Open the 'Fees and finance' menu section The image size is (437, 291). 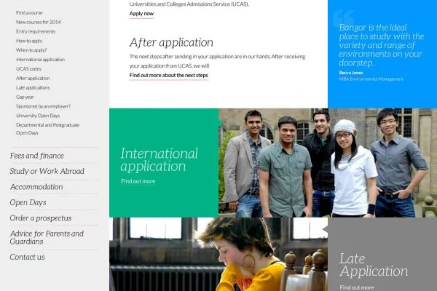(x=36, y=156)
